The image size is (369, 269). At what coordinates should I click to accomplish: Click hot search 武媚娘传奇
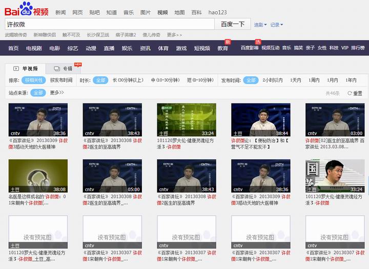coord(16,35)
